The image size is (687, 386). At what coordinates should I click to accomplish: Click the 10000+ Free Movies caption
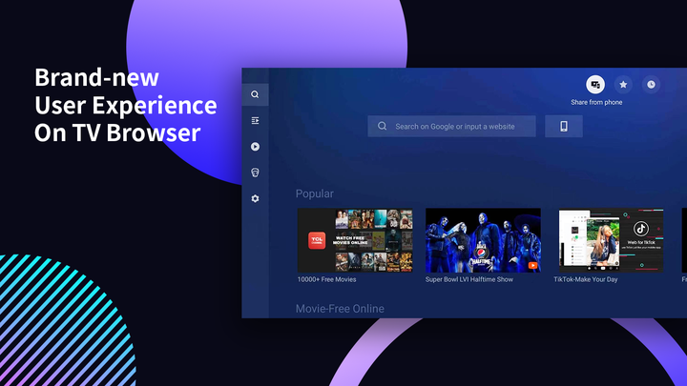tap(327, 279)
